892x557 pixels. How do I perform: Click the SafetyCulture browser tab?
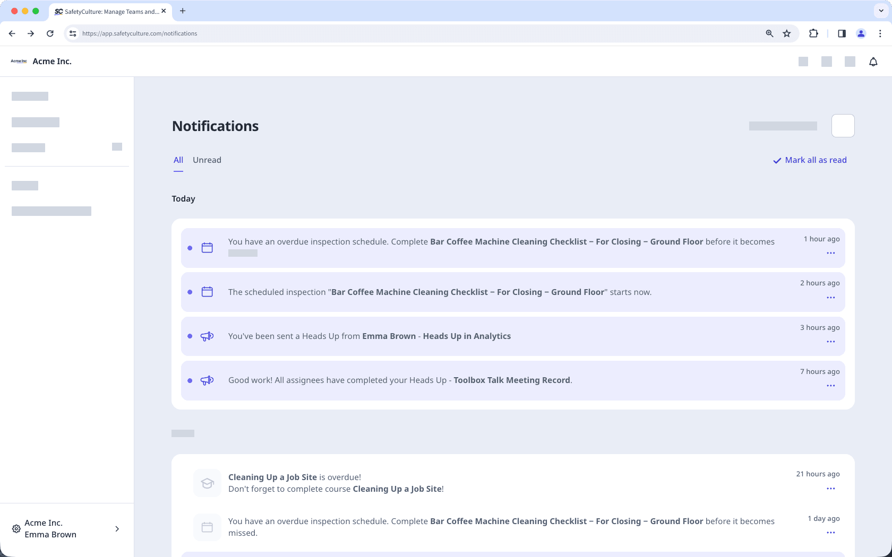pyautogui.click(x=109, y=11)
